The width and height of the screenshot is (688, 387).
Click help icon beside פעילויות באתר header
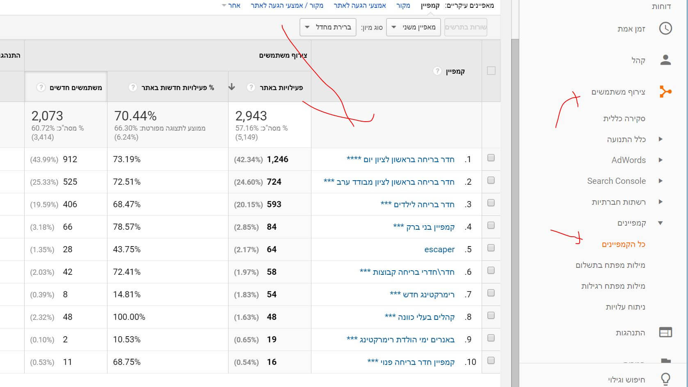point(251,87)
